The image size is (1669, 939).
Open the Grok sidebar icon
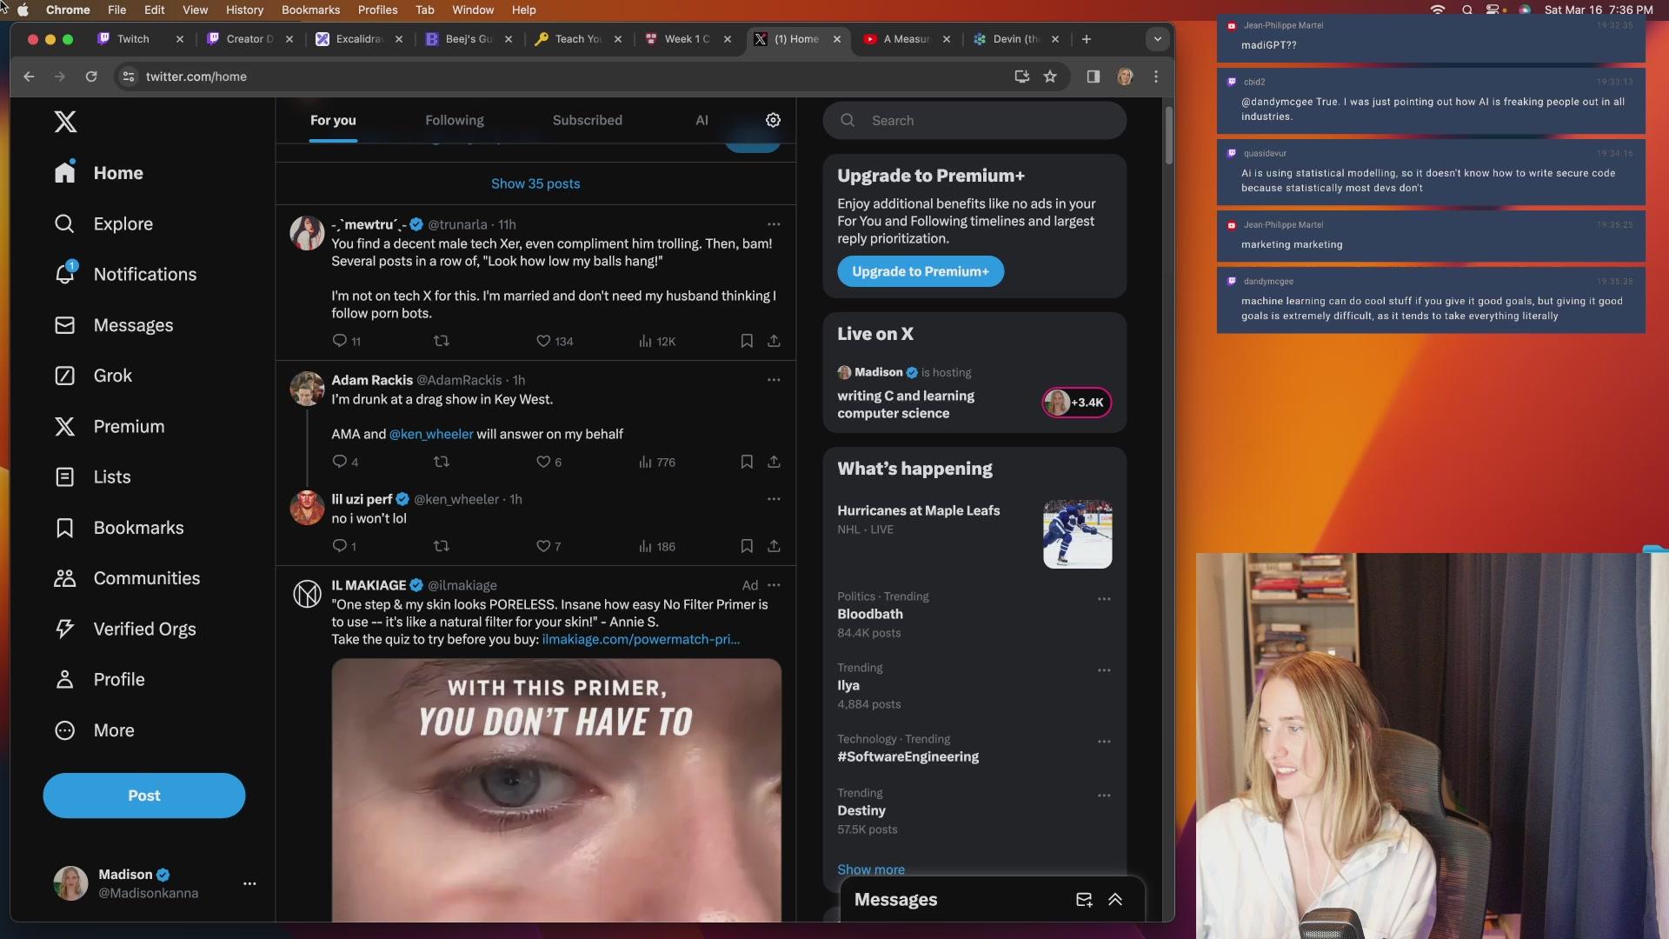(65, 376)
